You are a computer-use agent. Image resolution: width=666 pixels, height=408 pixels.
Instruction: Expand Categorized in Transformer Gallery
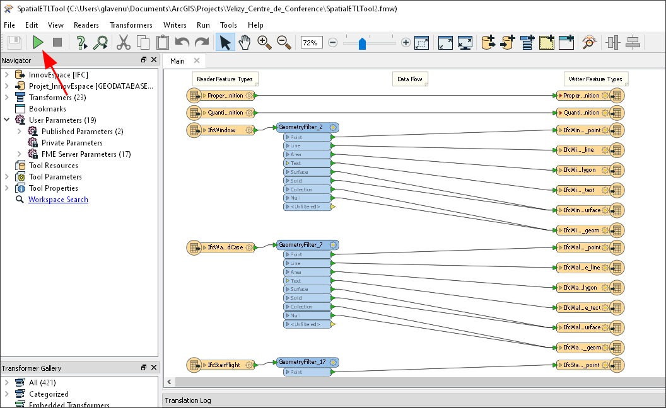point(7,394)
